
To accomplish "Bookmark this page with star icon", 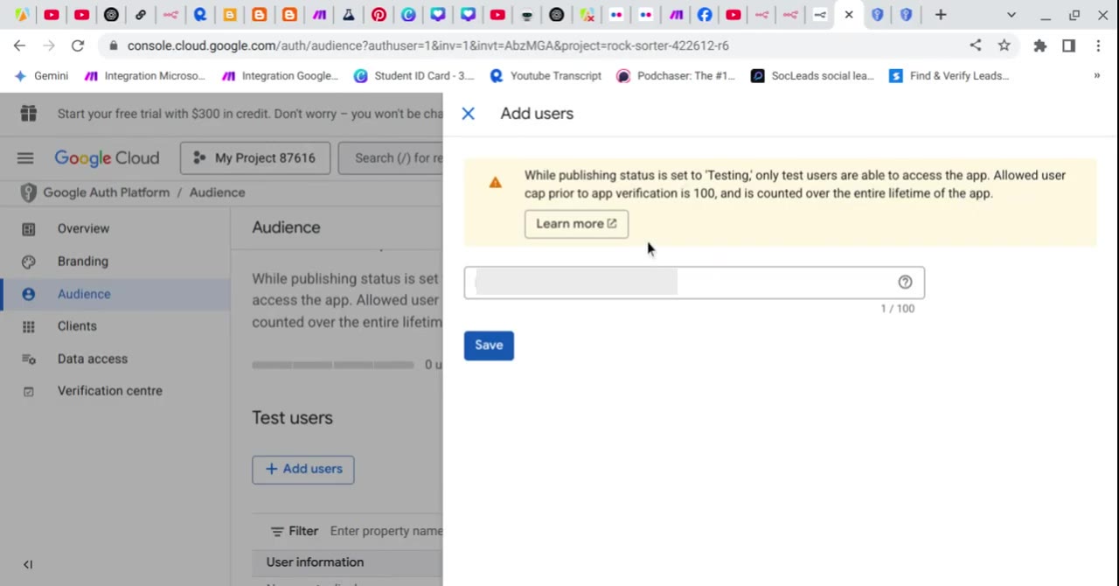I will pos(1004,45).
